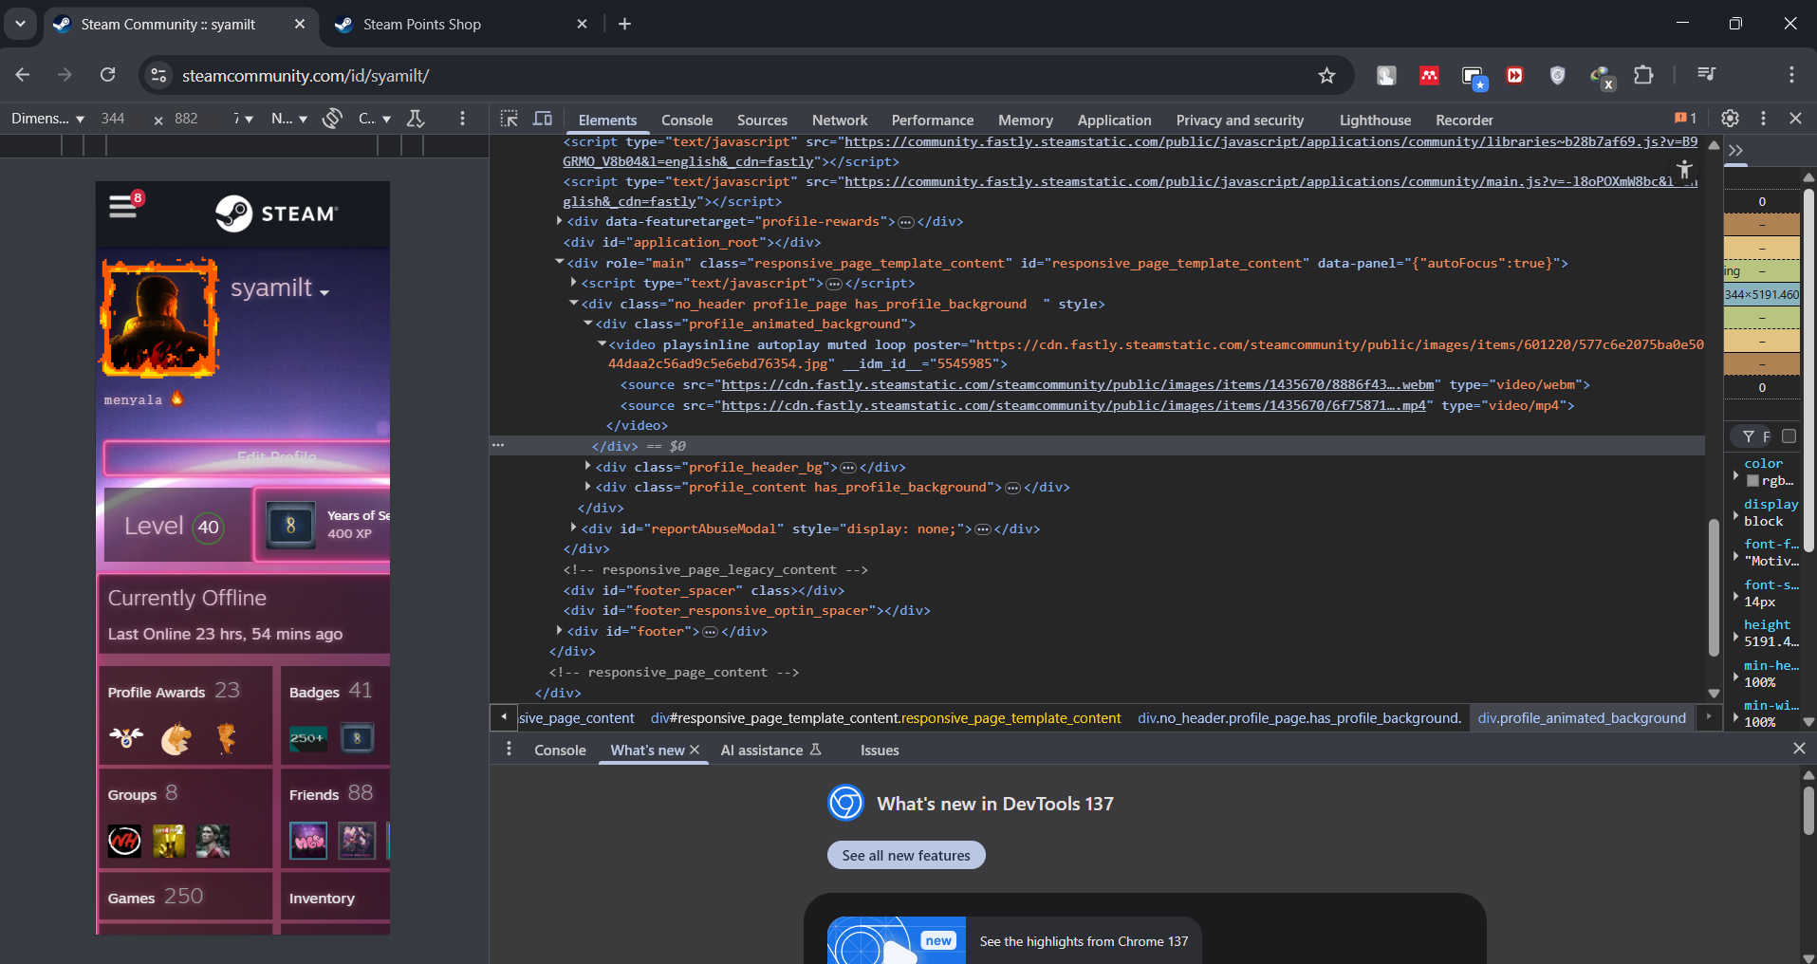The image size is (1817, 964).
Task: Click the accessibility tree view icon
Action: click(x=1684, y=171)
